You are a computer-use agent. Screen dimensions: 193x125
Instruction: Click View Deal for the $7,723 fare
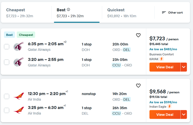pos(165,67)
